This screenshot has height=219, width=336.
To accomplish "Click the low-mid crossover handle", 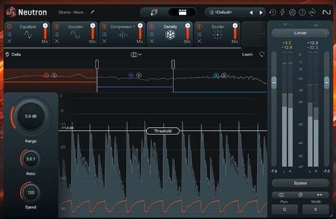I will tap(97, 64).
